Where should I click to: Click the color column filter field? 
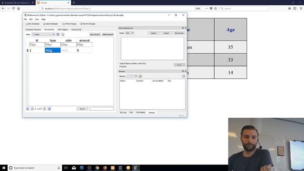tap(68, 45)
